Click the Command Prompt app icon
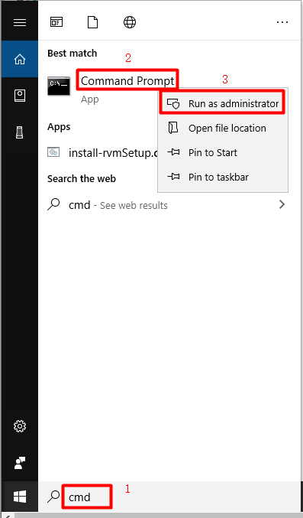 point(59,86)
